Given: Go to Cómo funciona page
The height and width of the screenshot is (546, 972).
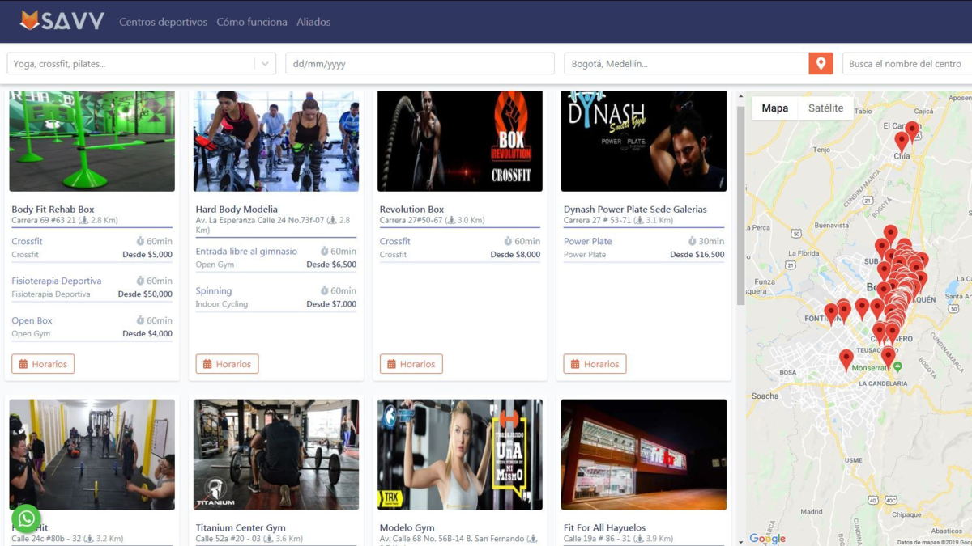Looking at the screenshot, I should (x=252, y=22).
